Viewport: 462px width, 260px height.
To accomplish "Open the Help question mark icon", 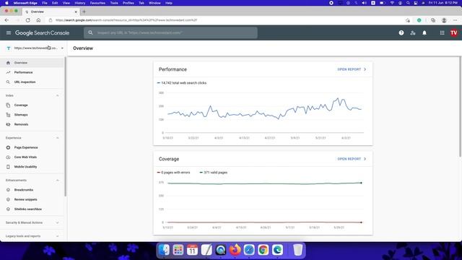I will click(401, 32).
